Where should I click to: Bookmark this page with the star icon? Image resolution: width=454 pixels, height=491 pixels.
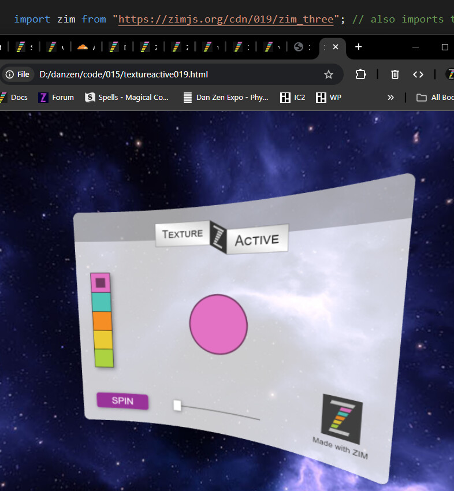tap(329, 75)
